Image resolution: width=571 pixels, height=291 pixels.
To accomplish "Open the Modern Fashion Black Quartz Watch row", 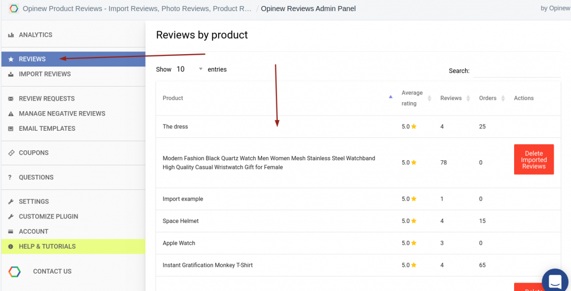I will (359, 163).
